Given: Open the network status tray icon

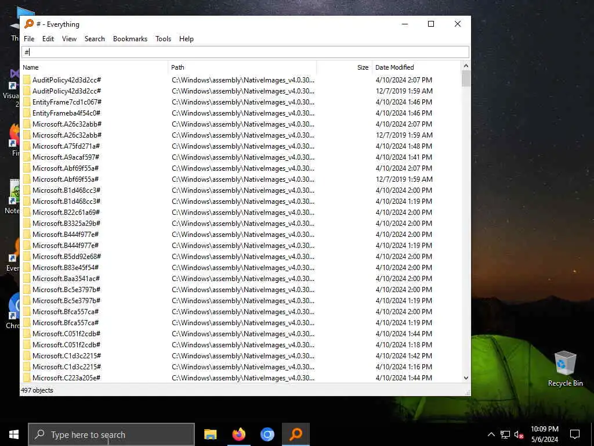Looking at the screenshot, I should coord(505,434).
